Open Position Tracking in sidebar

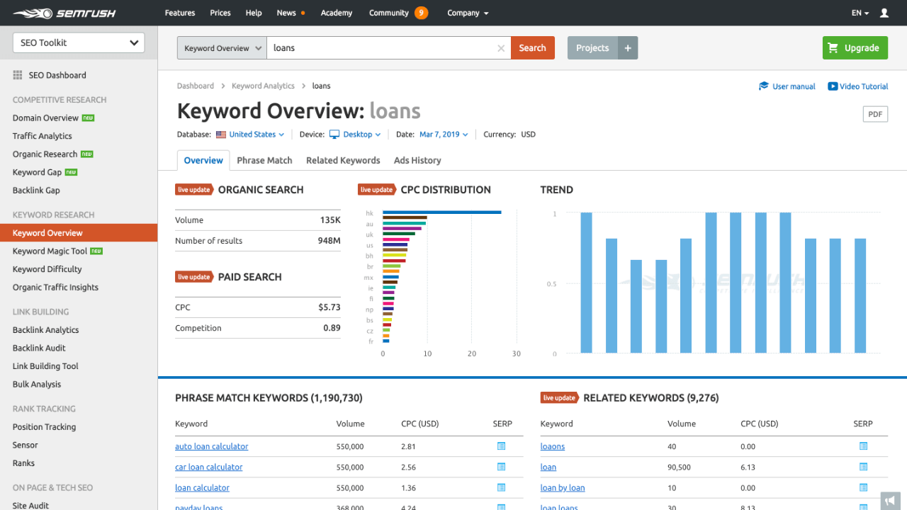44,427
